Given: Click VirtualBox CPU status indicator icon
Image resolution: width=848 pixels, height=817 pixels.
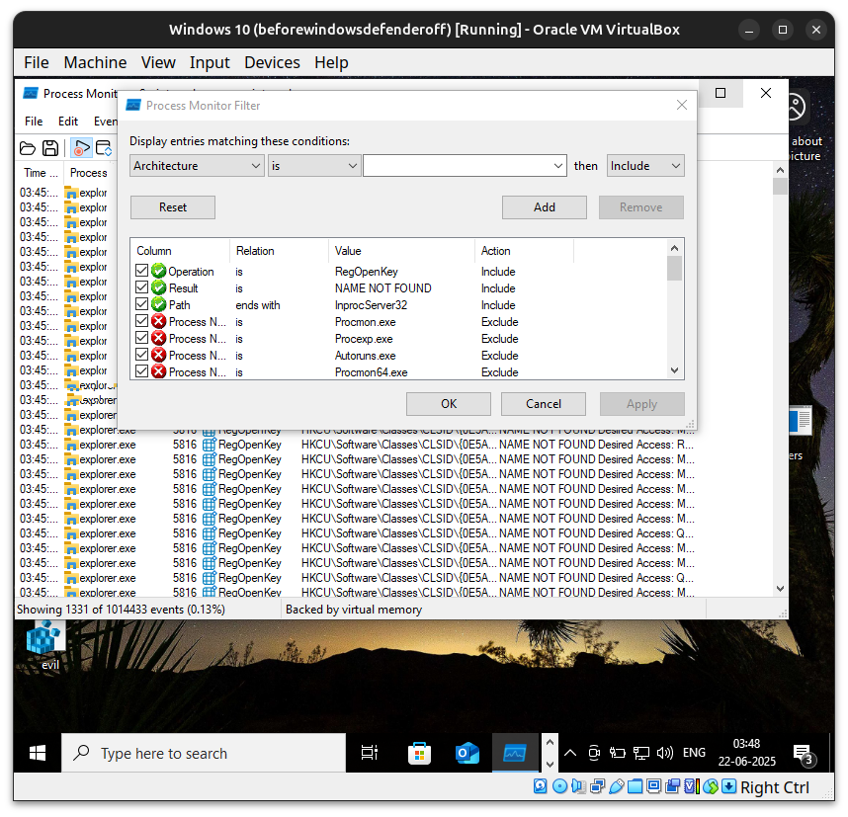Looking at the screenshot, I should (692, 786).
